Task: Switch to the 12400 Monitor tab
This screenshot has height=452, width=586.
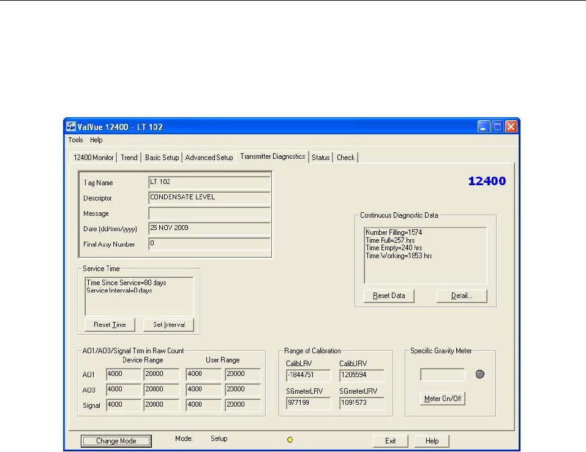Action: (x=94, y=158)
